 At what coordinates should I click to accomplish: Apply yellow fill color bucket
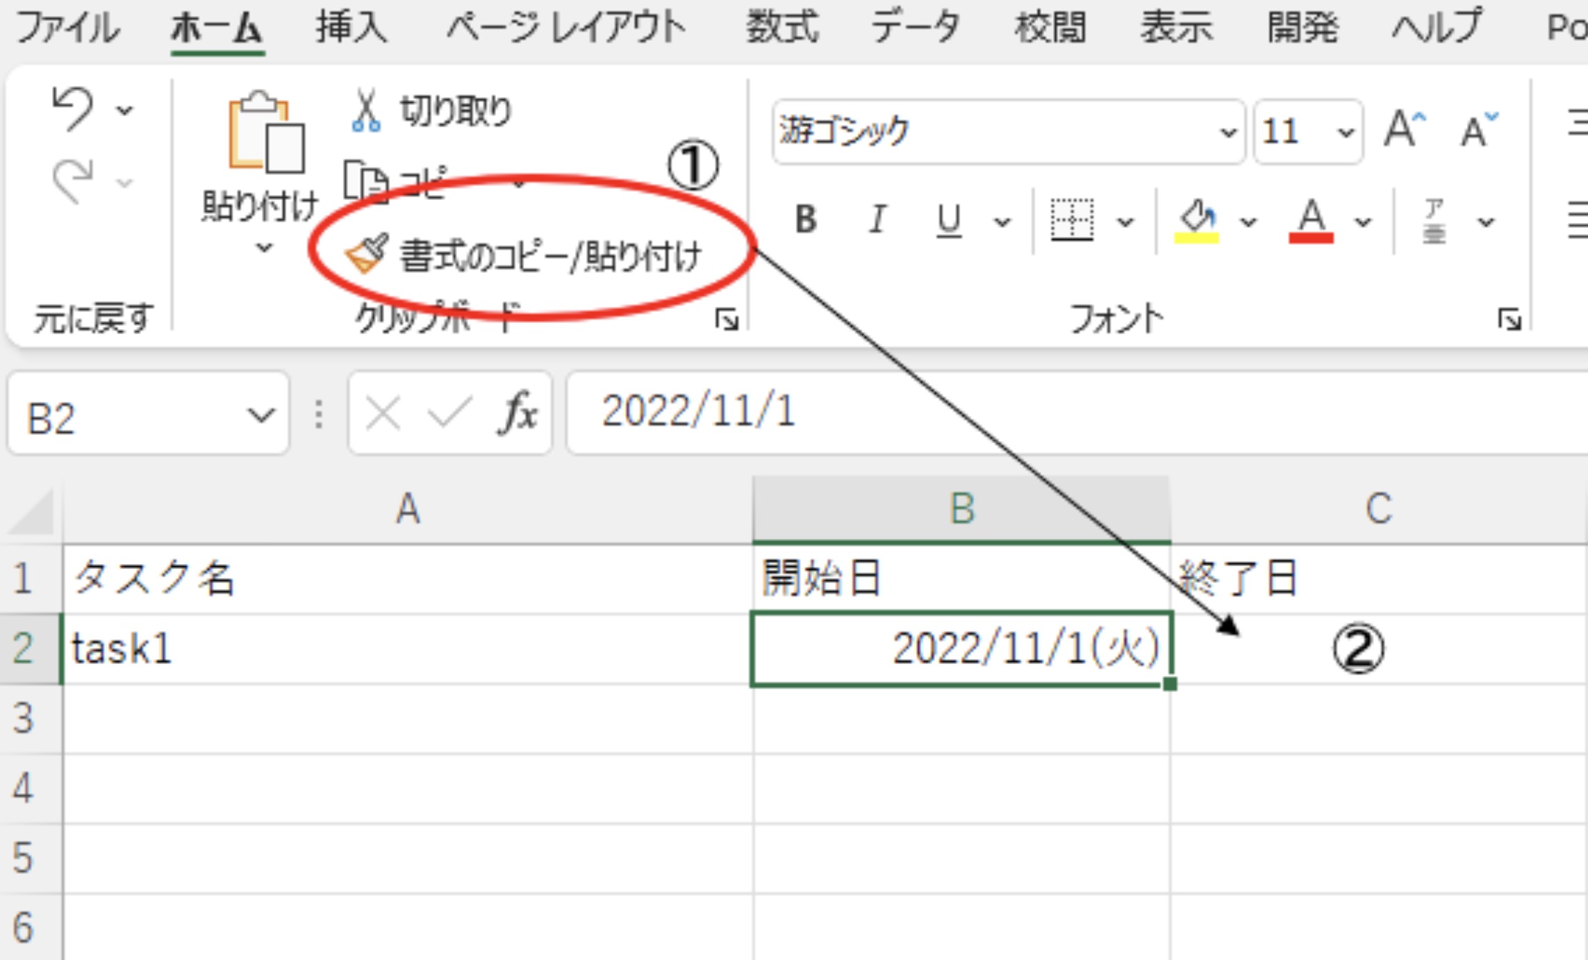(x=1196, y=221)
